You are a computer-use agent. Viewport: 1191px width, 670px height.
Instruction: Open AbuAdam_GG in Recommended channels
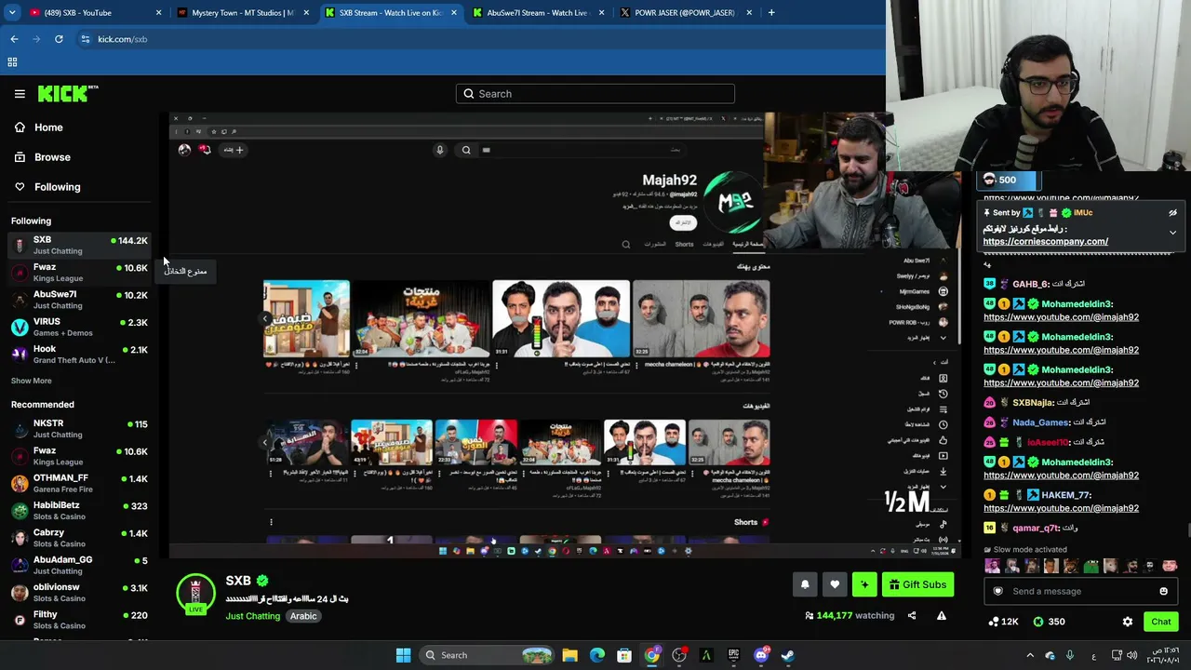click(x=78, y=566)
